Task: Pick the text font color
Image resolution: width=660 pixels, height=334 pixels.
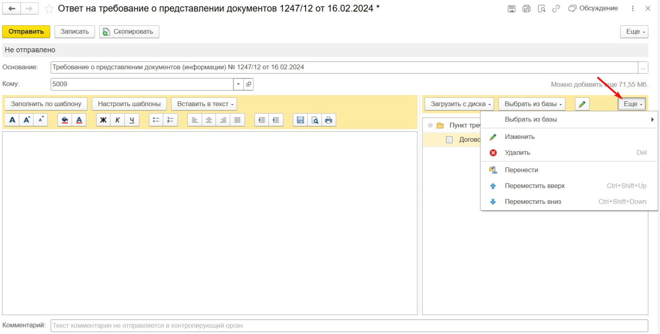Action: 79,120
